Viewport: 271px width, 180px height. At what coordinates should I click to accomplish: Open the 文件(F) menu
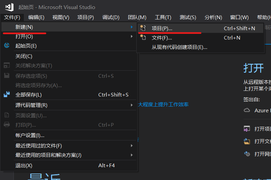(12, 17)
